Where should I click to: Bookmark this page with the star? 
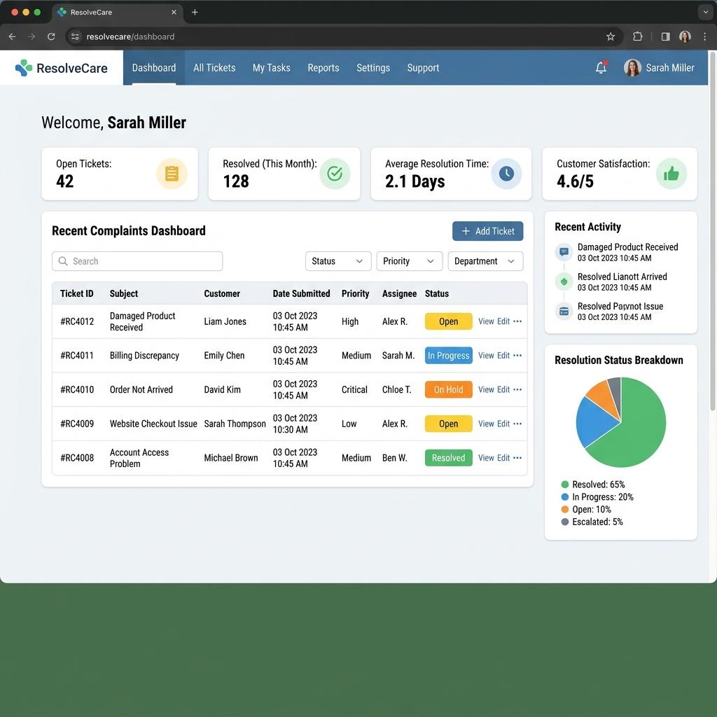pos(611,36)
